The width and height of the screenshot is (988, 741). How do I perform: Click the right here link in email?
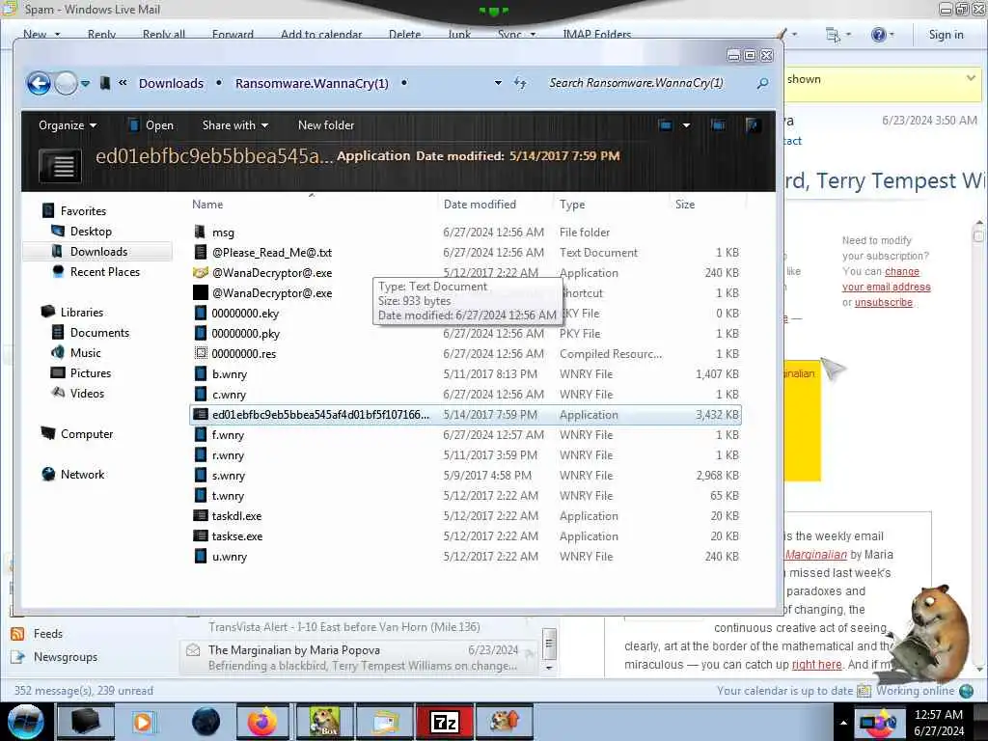click(816, 665)
